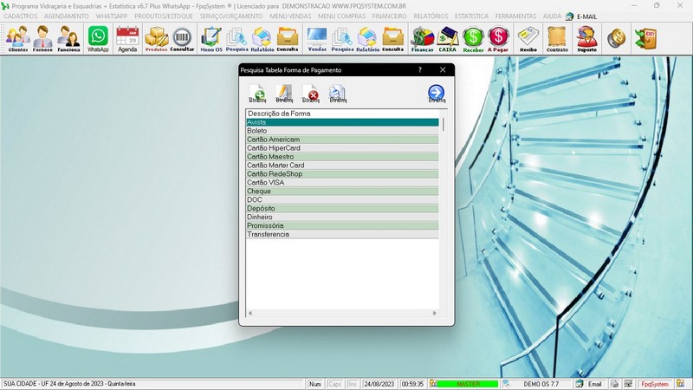Click the edit pencil icon in dialog
Screen dimensions: 693x390
tap(284, 94)
